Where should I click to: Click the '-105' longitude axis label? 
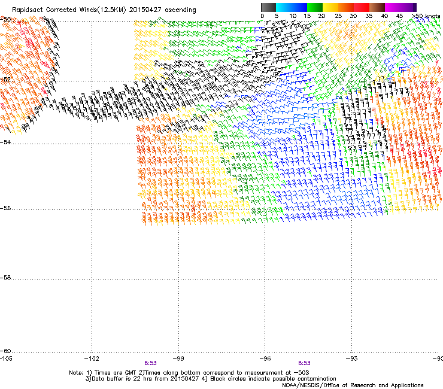tap(6, 358)
